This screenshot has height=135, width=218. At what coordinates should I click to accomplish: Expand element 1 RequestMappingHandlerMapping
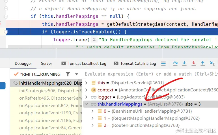[x=92, y=118]
